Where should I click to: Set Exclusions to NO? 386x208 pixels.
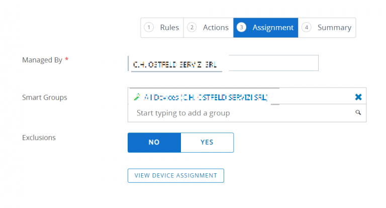[154, 143]
